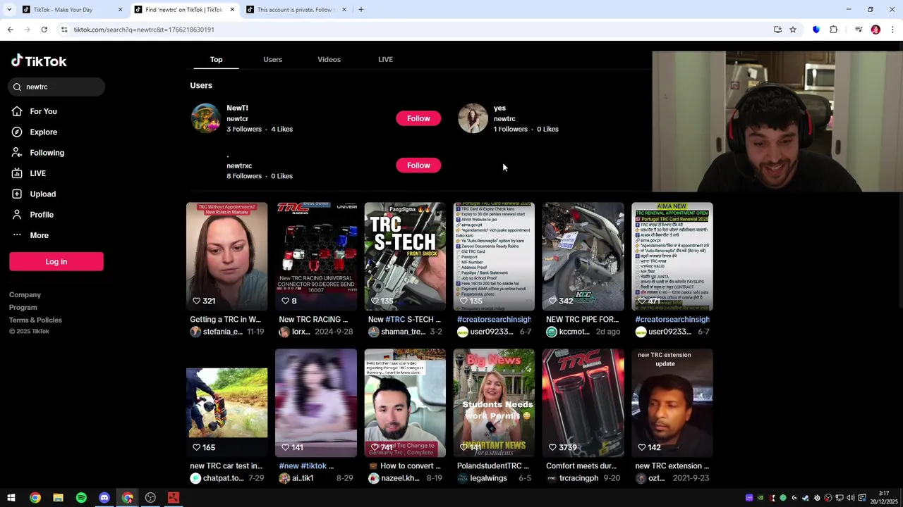Follow the user newtcr
Screen dimensions: 903x507
[418, 118]
